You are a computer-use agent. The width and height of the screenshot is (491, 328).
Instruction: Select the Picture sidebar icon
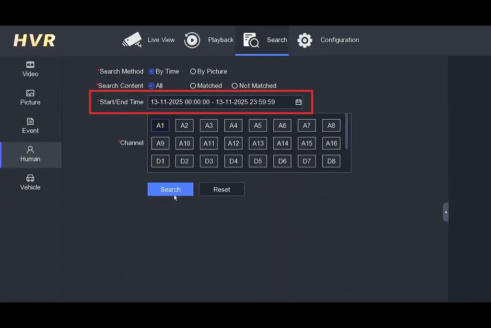click(x=30, y=98)
